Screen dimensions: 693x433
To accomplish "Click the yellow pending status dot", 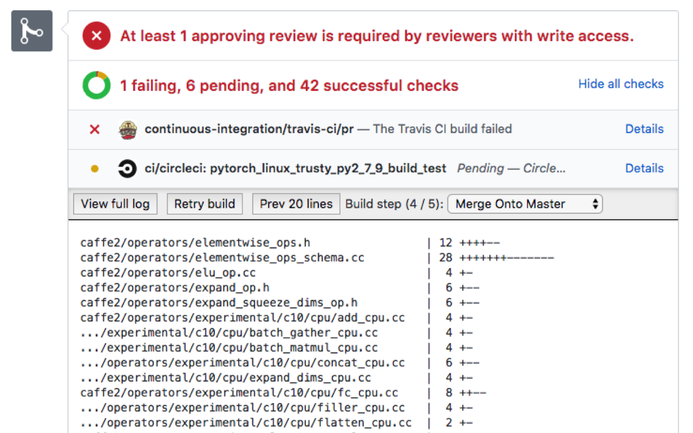I will [x=95, y=169].
